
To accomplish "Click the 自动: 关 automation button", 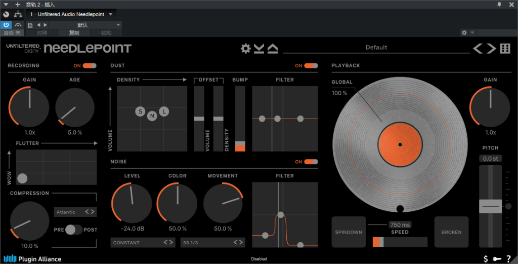I will pos(12,33).
